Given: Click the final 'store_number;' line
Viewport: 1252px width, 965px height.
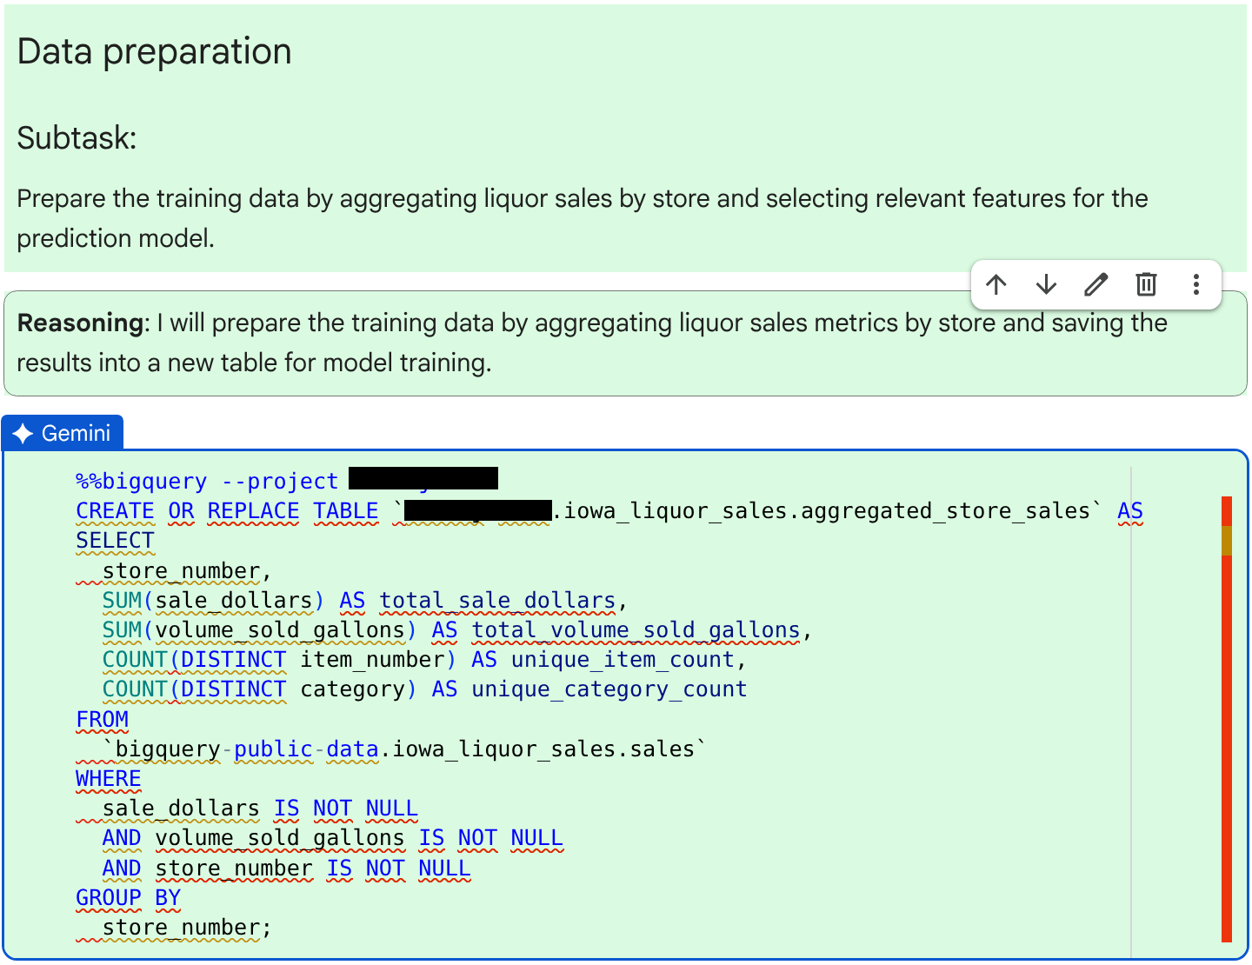Looking at the screenshot, I should (187, 928).
